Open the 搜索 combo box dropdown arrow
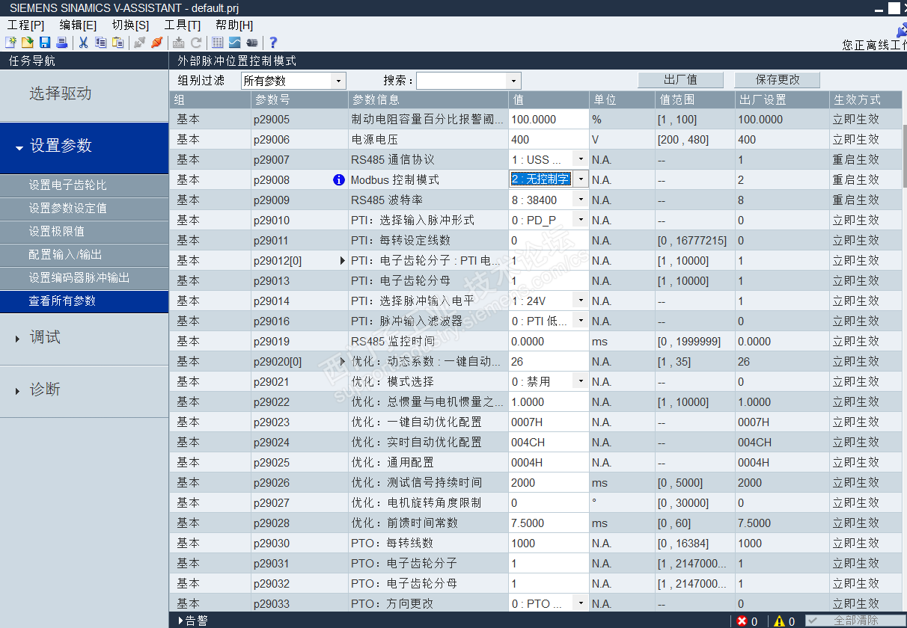The image size is (907, 628). [x=513, y=80]
